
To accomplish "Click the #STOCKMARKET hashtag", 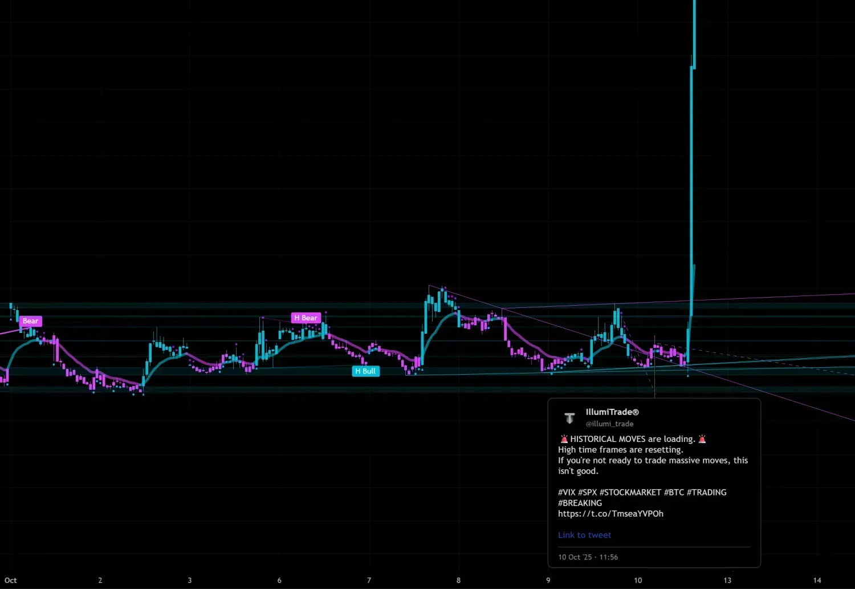I will click(630, 492).
